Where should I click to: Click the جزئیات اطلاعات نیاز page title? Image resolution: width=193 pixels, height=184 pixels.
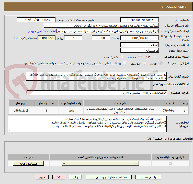pyautogui.click(x=174, y=7)
